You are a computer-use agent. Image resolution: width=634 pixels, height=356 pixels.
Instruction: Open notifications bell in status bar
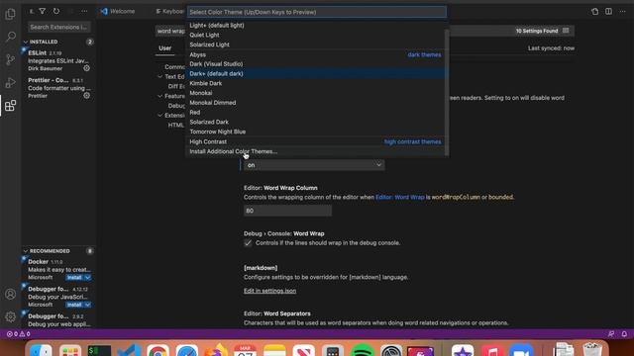624,334
